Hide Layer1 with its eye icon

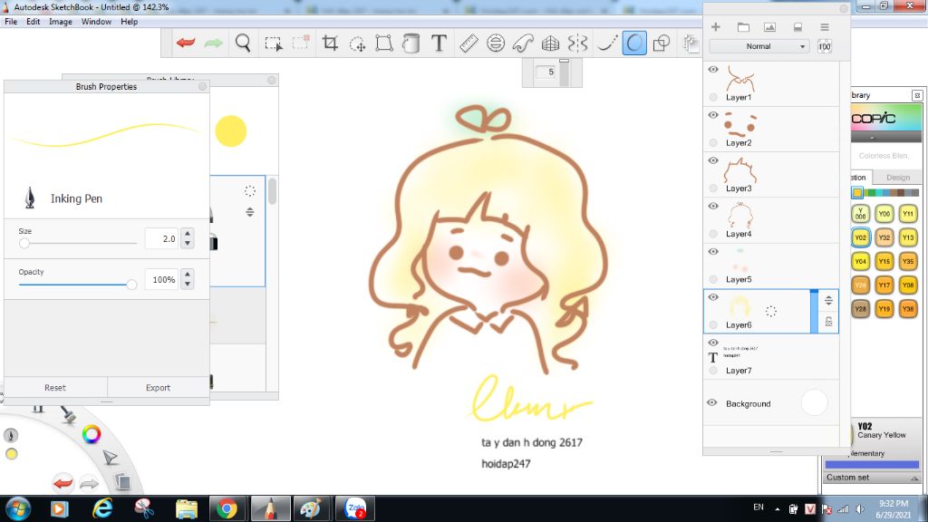tap(713, 70)
